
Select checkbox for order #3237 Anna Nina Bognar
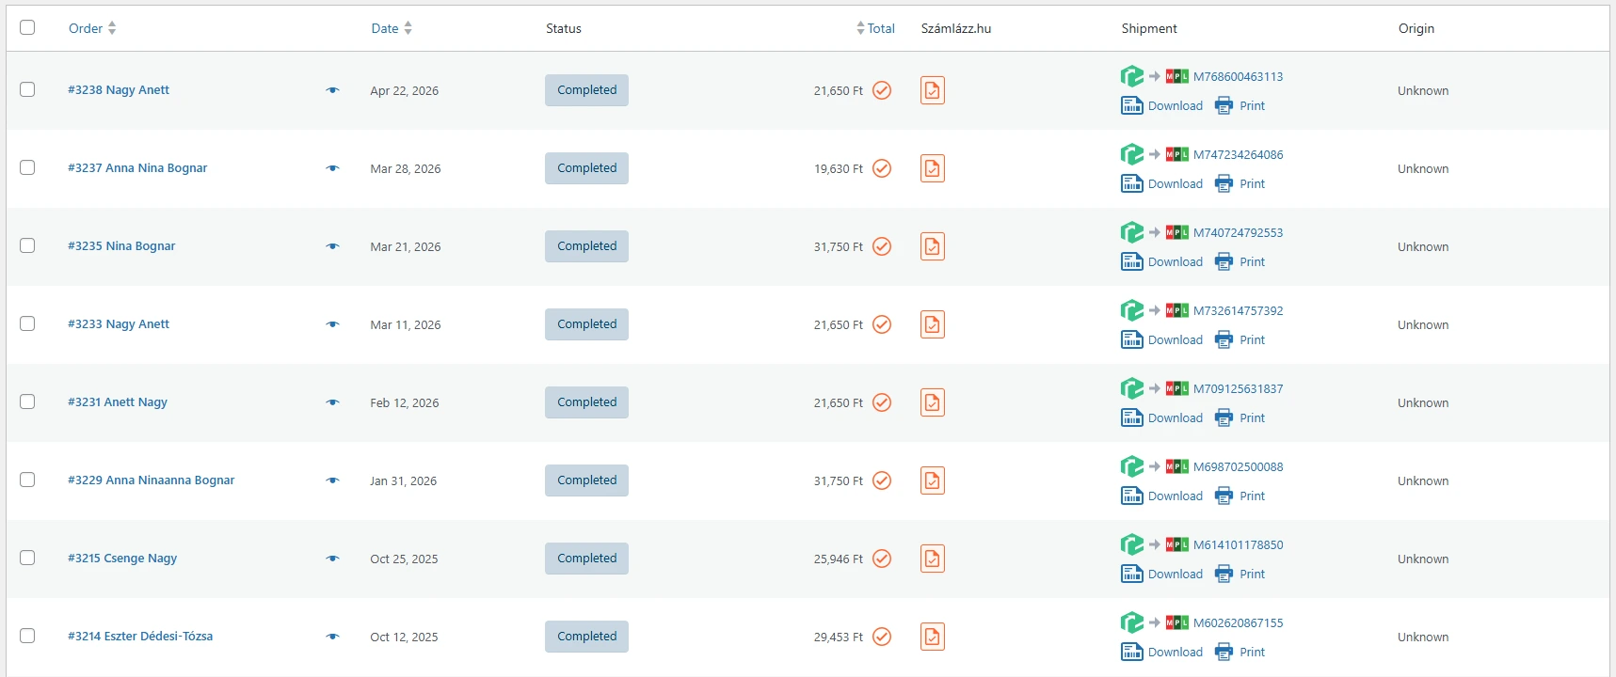pyautogui.click(x=27, y=167)
